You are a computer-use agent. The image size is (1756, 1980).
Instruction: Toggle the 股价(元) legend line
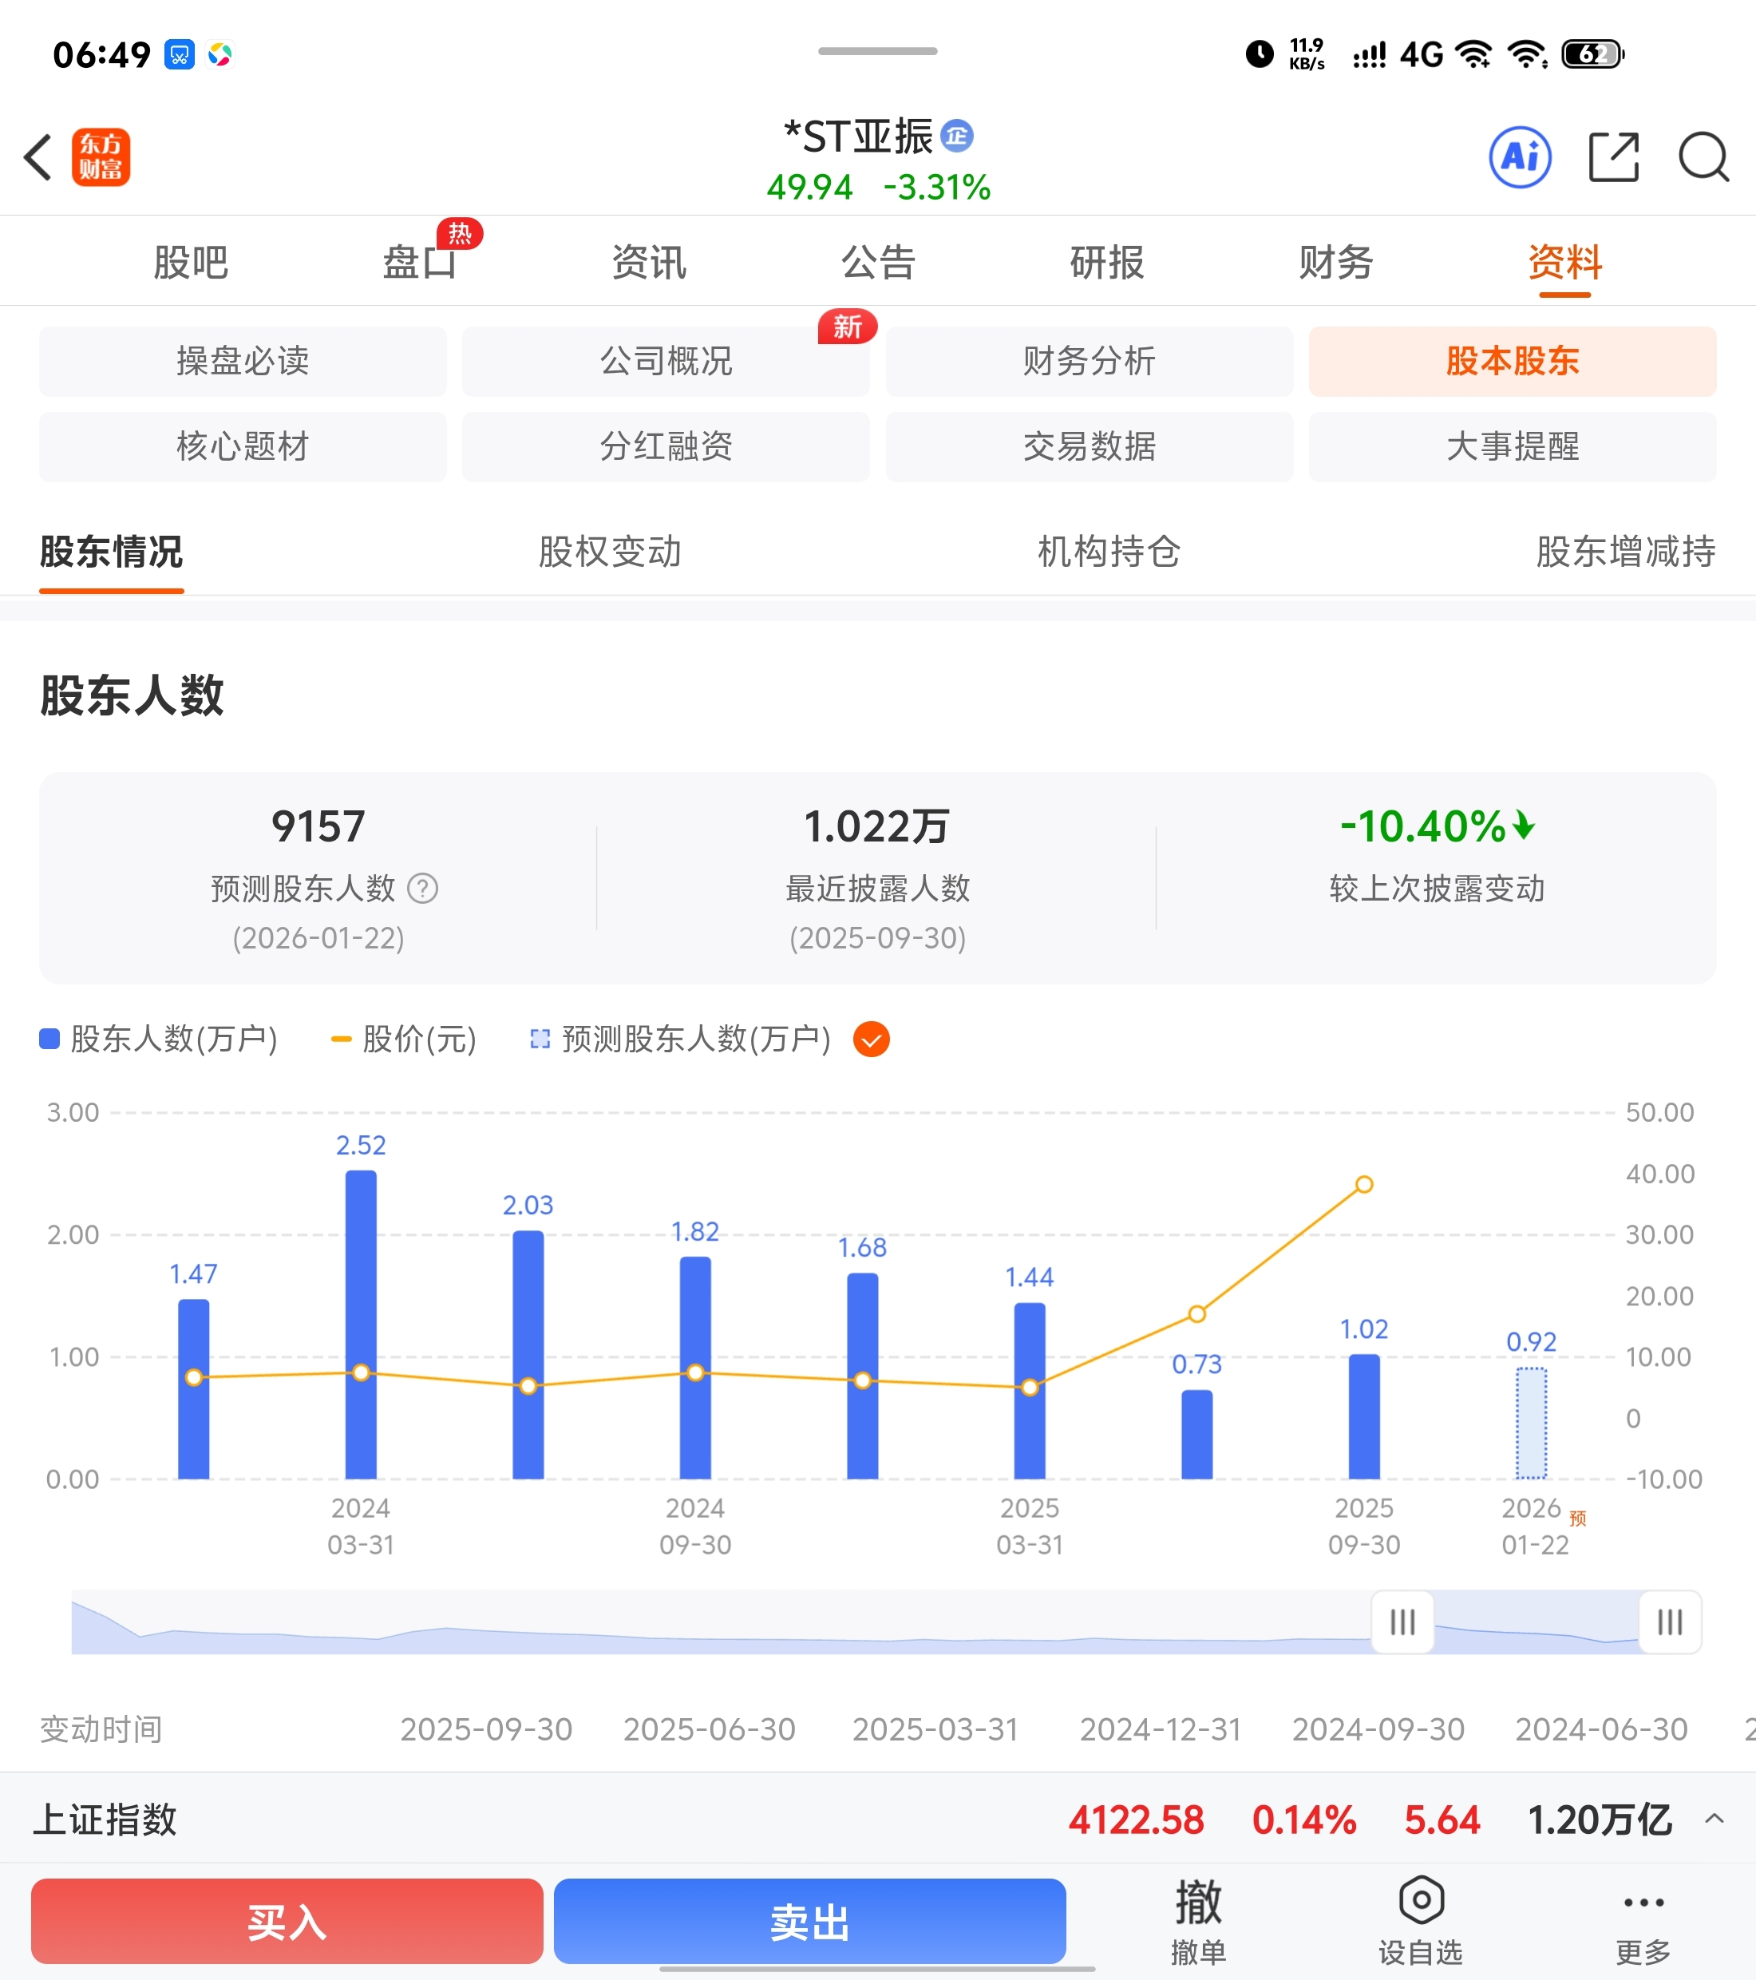point(405,1039)
